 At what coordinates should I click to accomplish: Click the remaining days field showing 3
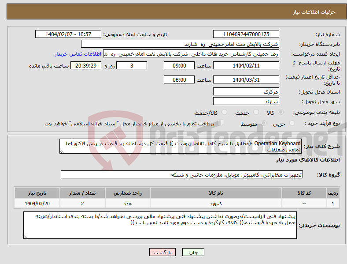(132, 66)
